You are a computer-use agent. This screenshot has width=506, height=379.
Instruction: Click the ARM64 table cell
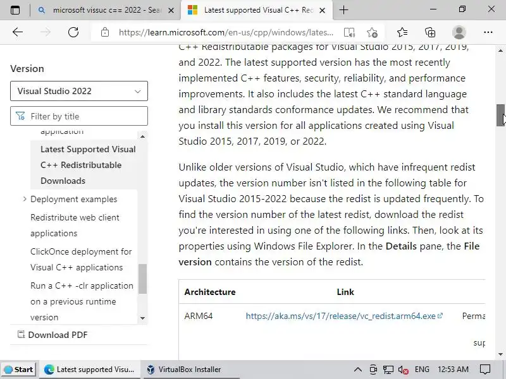(x=199, y=316)
